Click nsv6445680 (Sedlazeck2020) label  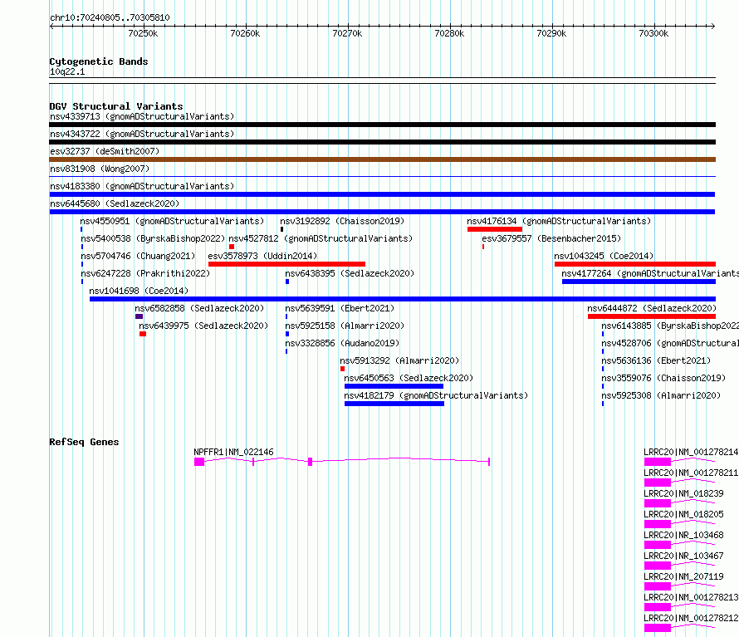pyautogui.click(x=115, y=203)
